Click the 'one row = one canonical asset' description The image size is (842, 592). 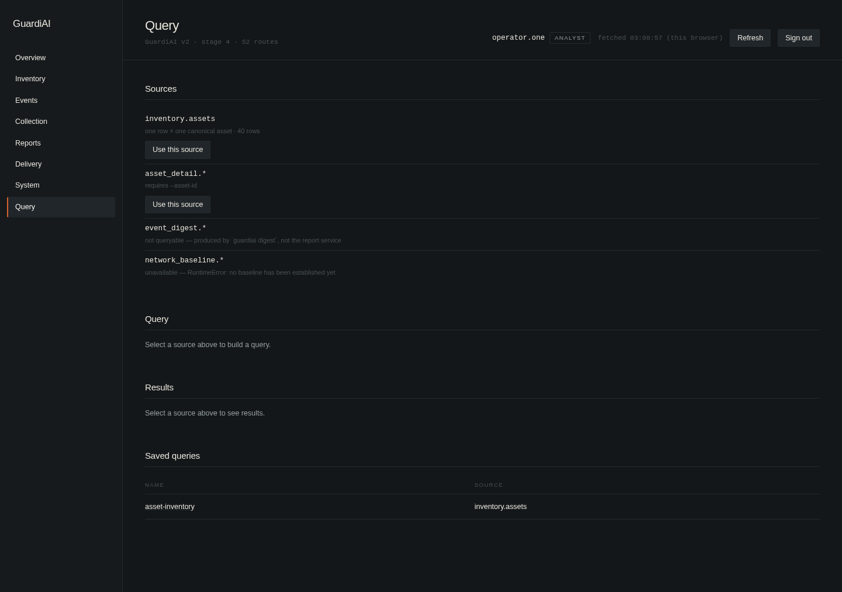coord(202,131)
